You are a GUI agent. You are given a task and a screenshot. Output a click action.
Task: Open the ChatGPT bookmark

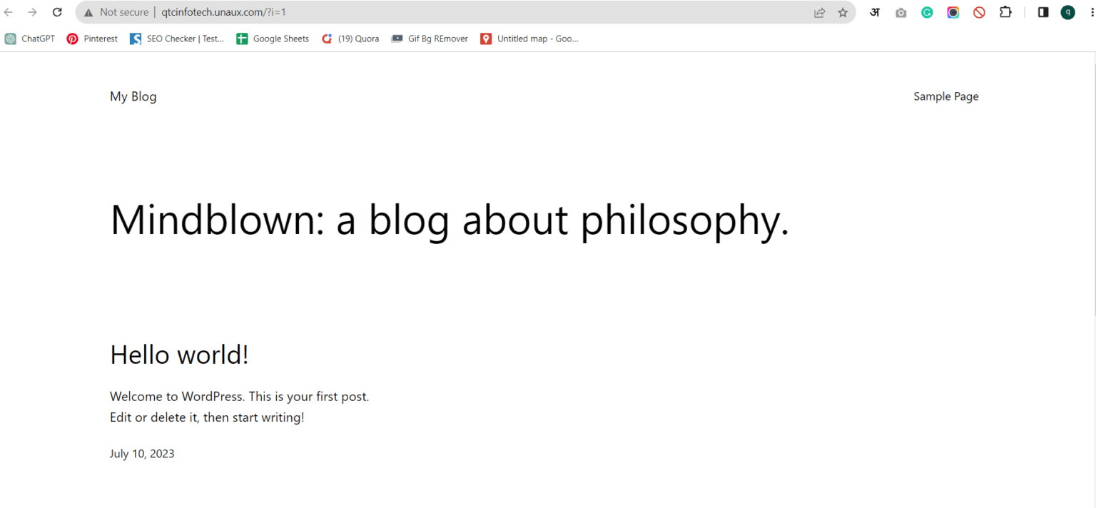[x=30, y=39]
